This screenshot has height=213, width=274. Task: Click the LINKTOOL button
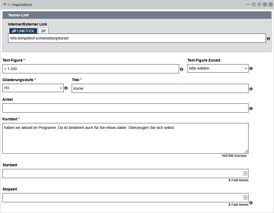click(x=23, y=31)
